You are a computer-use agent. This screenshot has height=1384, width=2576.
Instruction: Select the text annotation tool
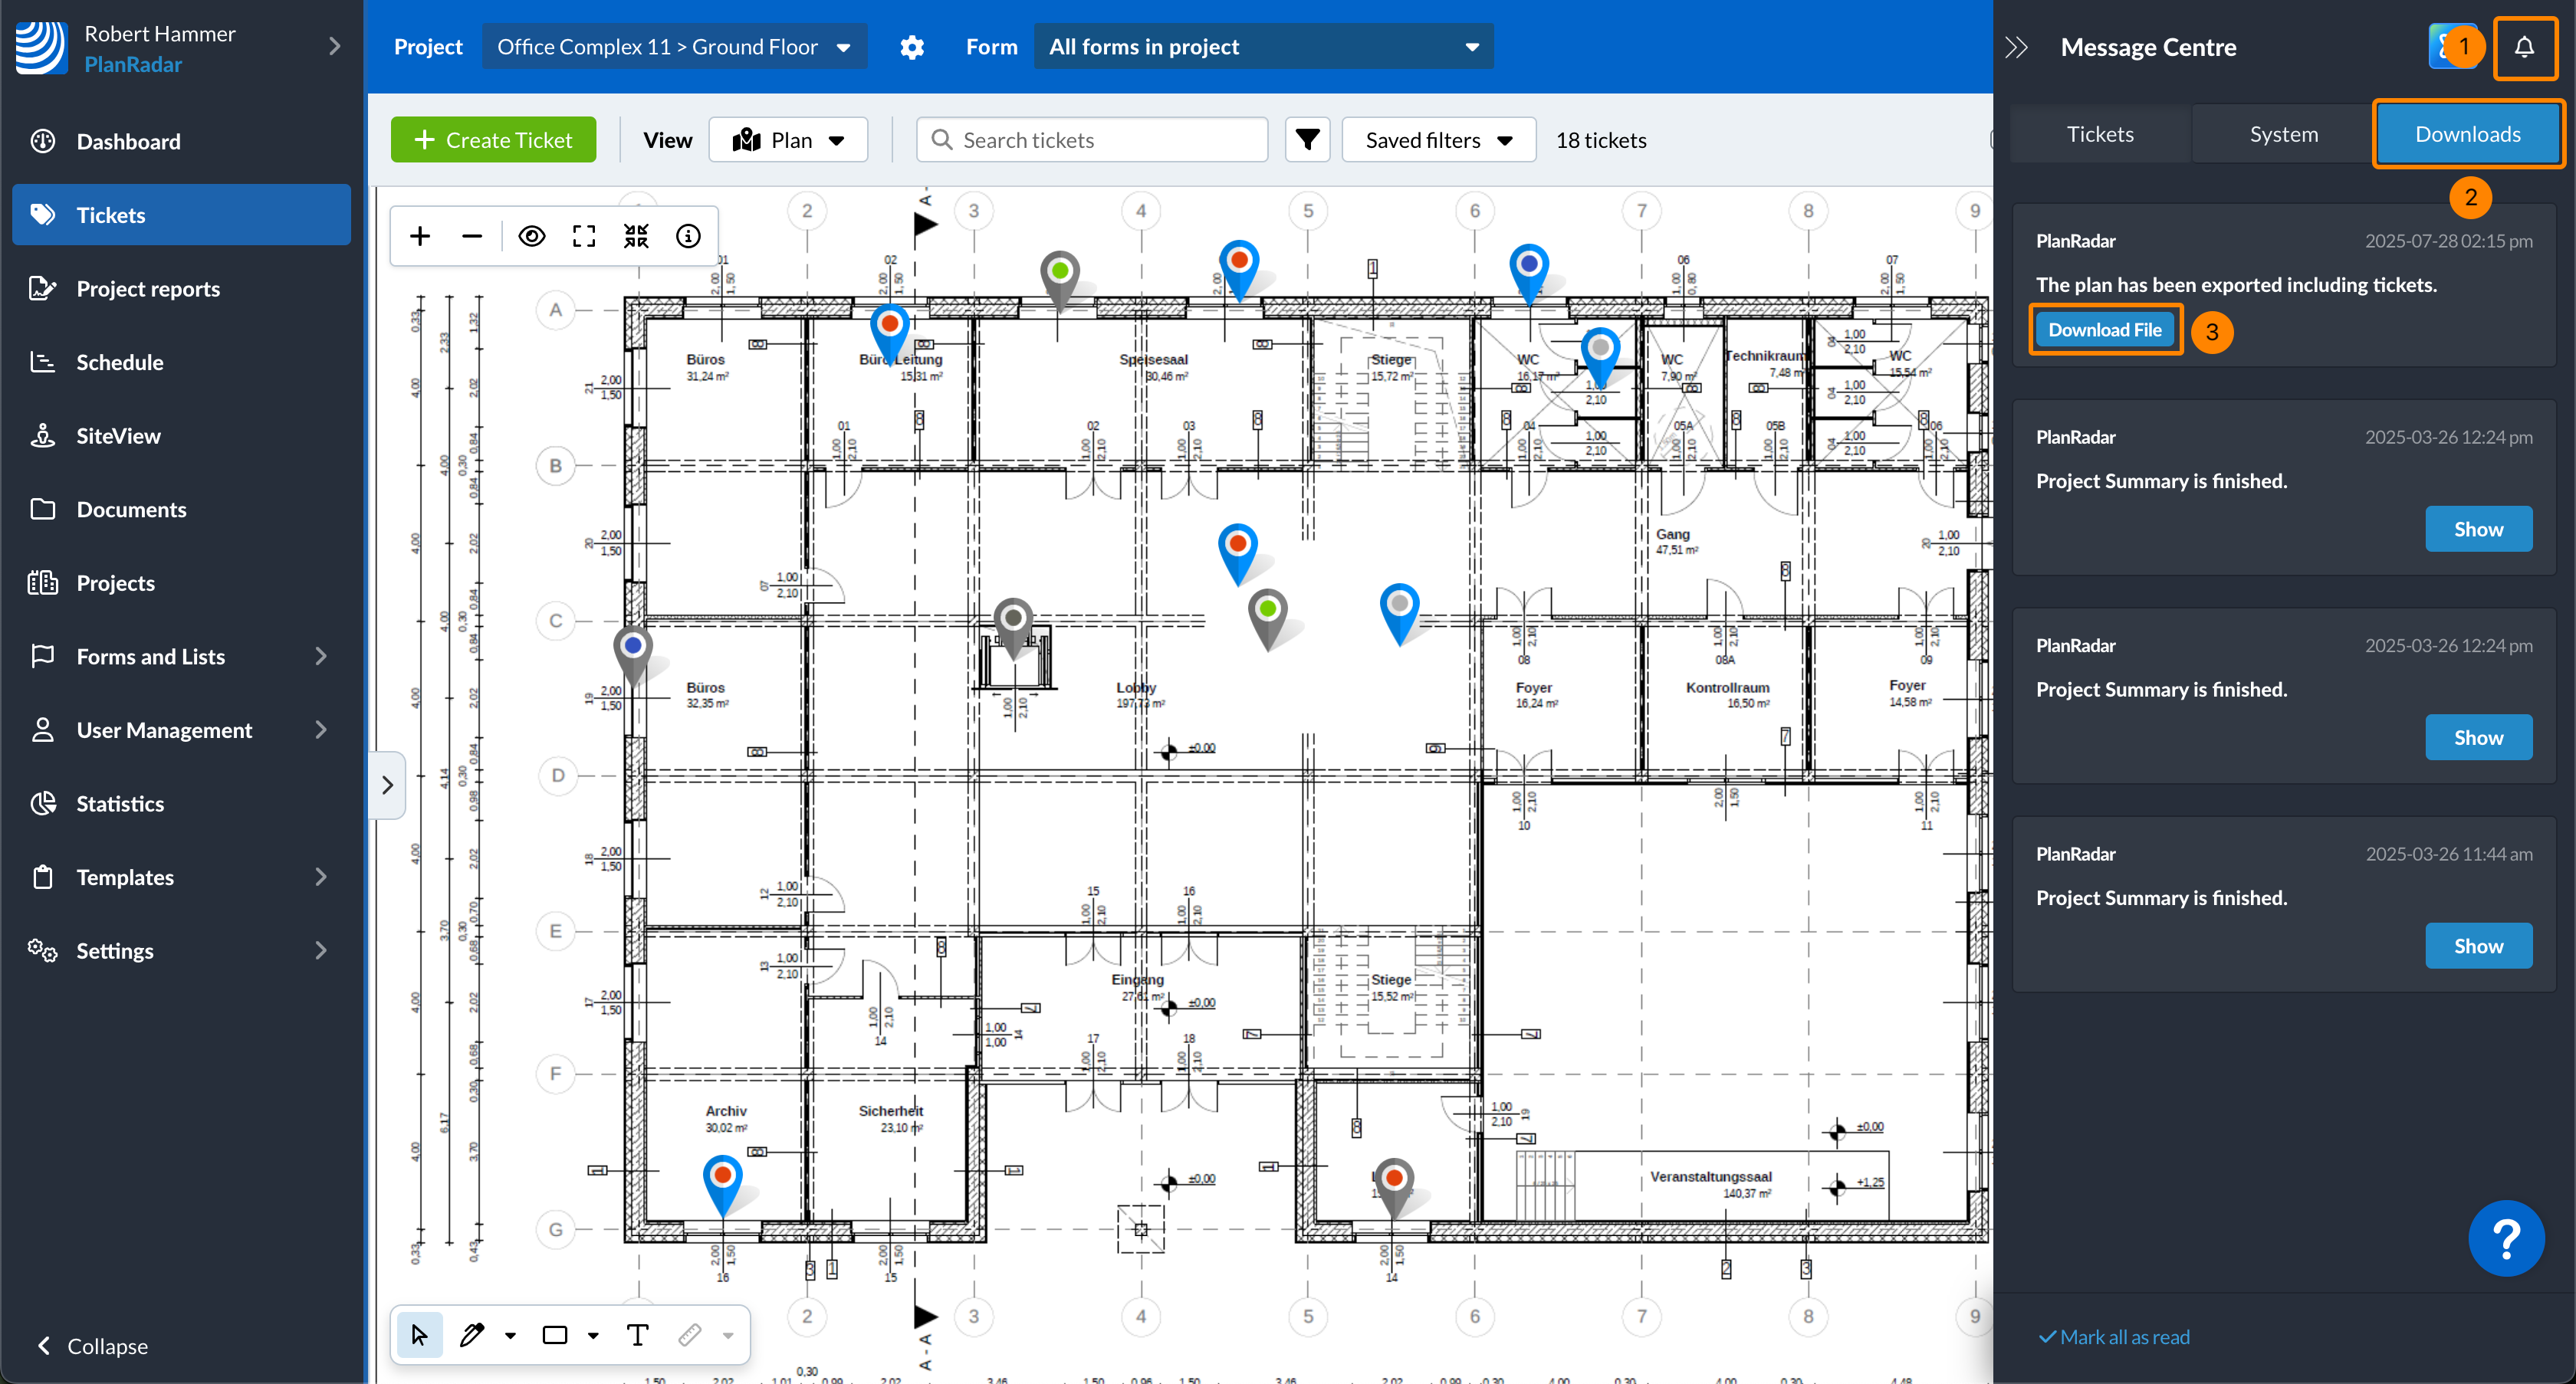(x=637, y=1335)
